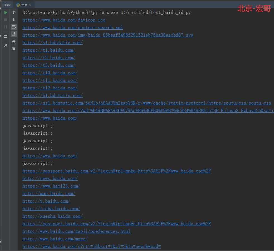Viewport: 274px width, 251px height.
Task: Click the python.exe command line text
Action: 107,12
